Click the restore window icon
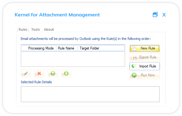 (x=155, y=15)
